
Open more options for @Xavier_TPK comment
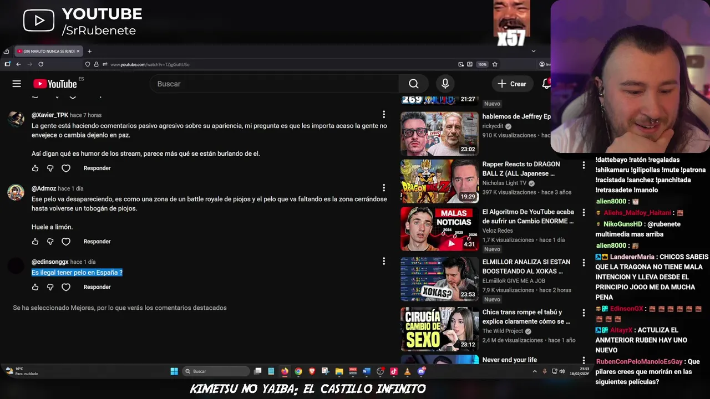[383, 115]
